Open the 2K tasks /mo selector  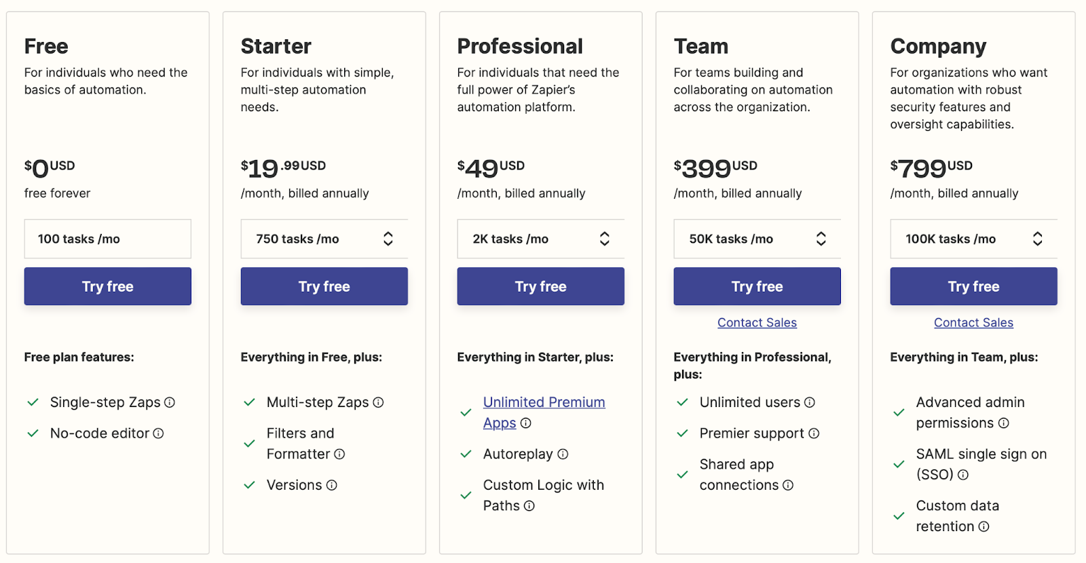(541, 239)
